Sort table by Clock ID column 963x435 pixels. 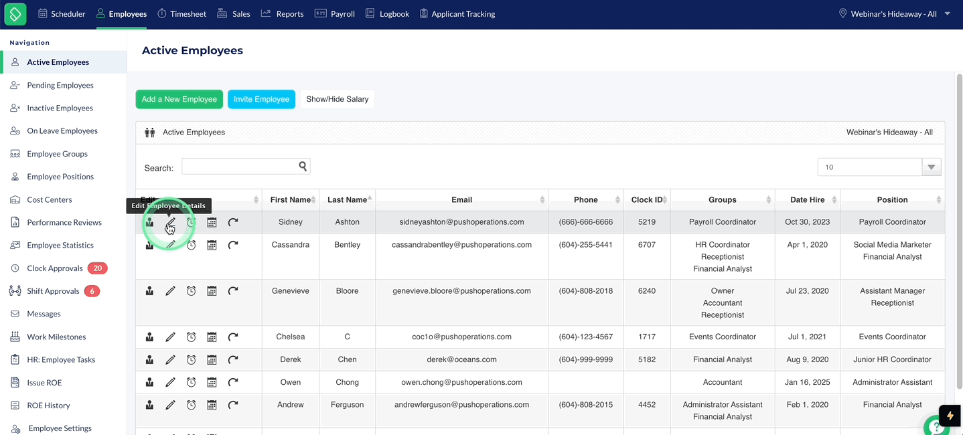[x=647, y=199]
